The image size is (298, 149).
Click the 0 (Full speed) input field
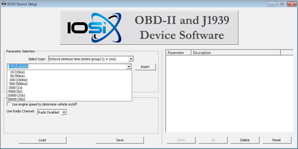pyautogui.click(x=67, y=66)
